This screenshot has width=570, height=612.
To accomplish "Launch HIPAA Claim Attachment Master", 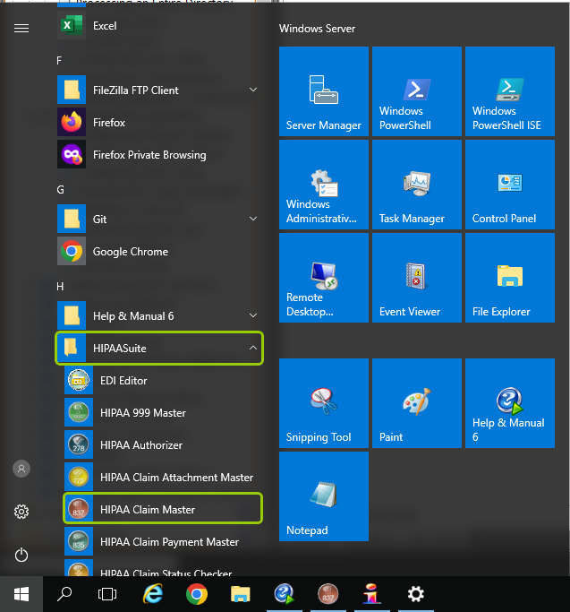I will click(x=163, y=478).
